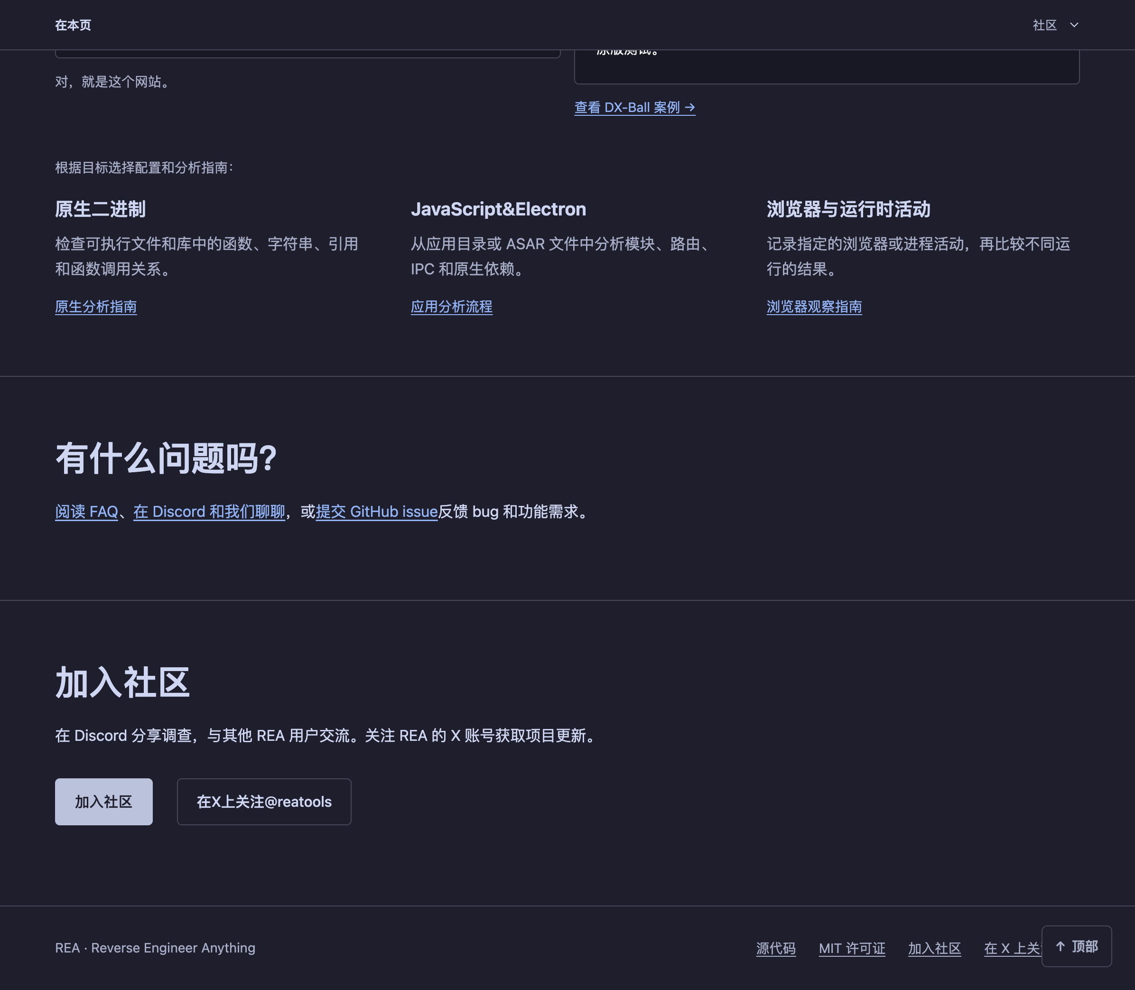Click 在X上关注@reatools button

coord(264,802)
